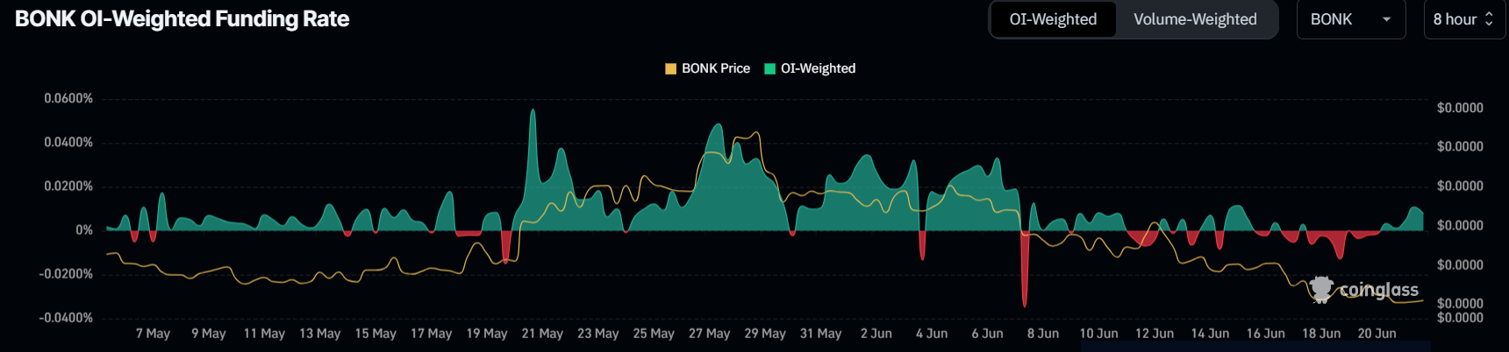This screenshot has height=352, width=1509.
Task: Switch to the OI-Weighted tab
Action: pos(1053,19)
